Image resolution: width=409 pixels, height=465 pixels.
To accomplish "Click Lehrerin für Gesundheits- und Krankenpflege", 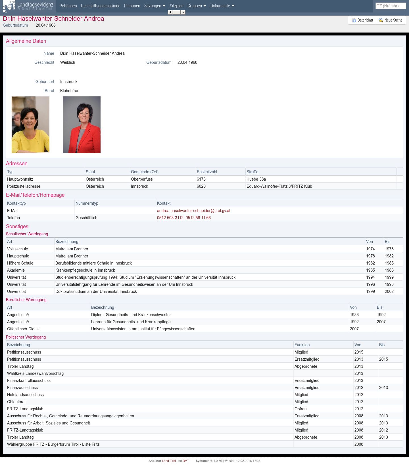I will (131, 322).
